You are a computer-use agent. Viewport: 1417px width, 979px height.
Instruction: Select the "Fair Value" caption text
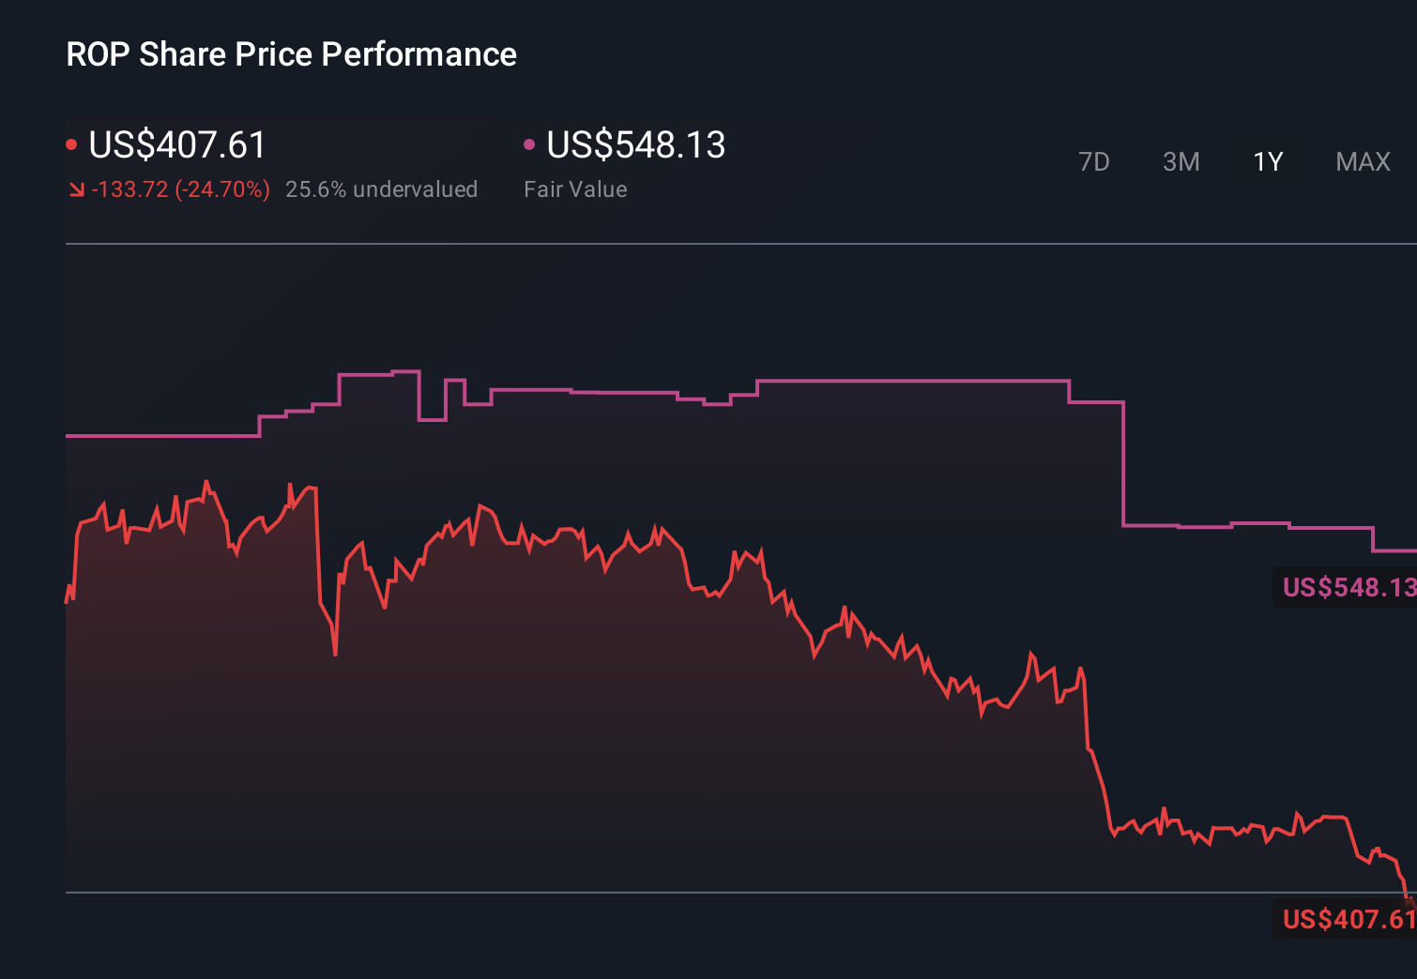pyautogui.click(x=575, y=189)
